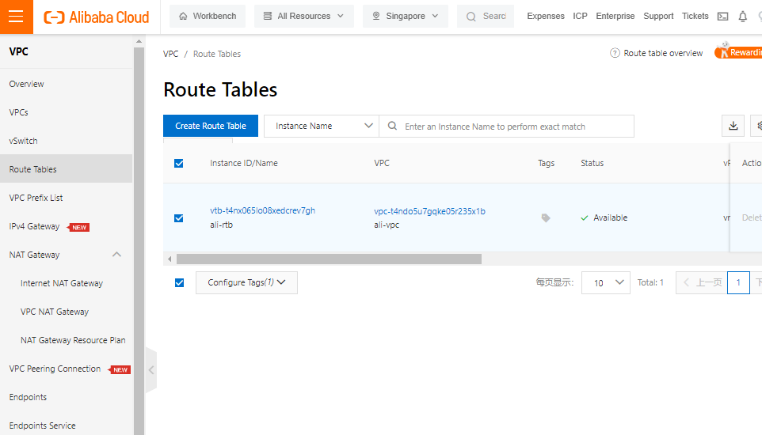Click the Status column header
762x435 pixels.
pos(592,163)
